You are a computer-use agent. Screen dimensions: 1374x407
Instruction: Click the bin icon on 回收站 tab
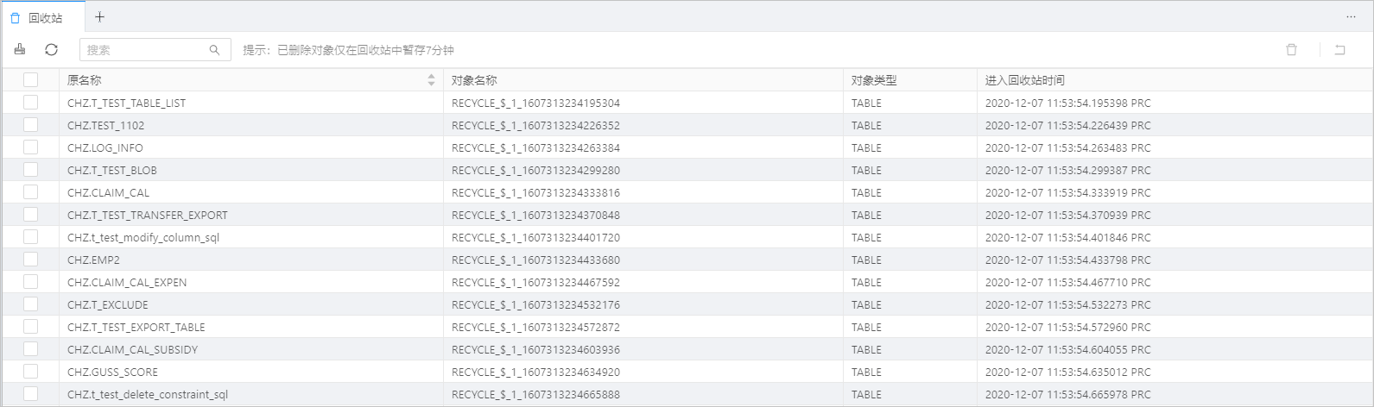(x=15, y=18)
